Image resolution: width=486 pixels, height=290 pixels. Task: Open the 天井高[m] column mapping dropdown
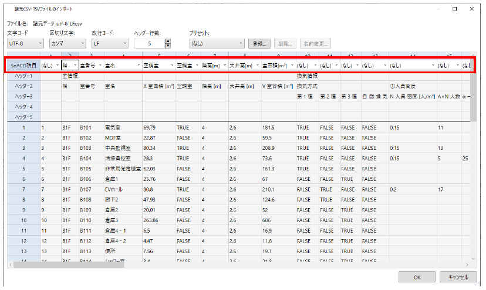(244, 65)
